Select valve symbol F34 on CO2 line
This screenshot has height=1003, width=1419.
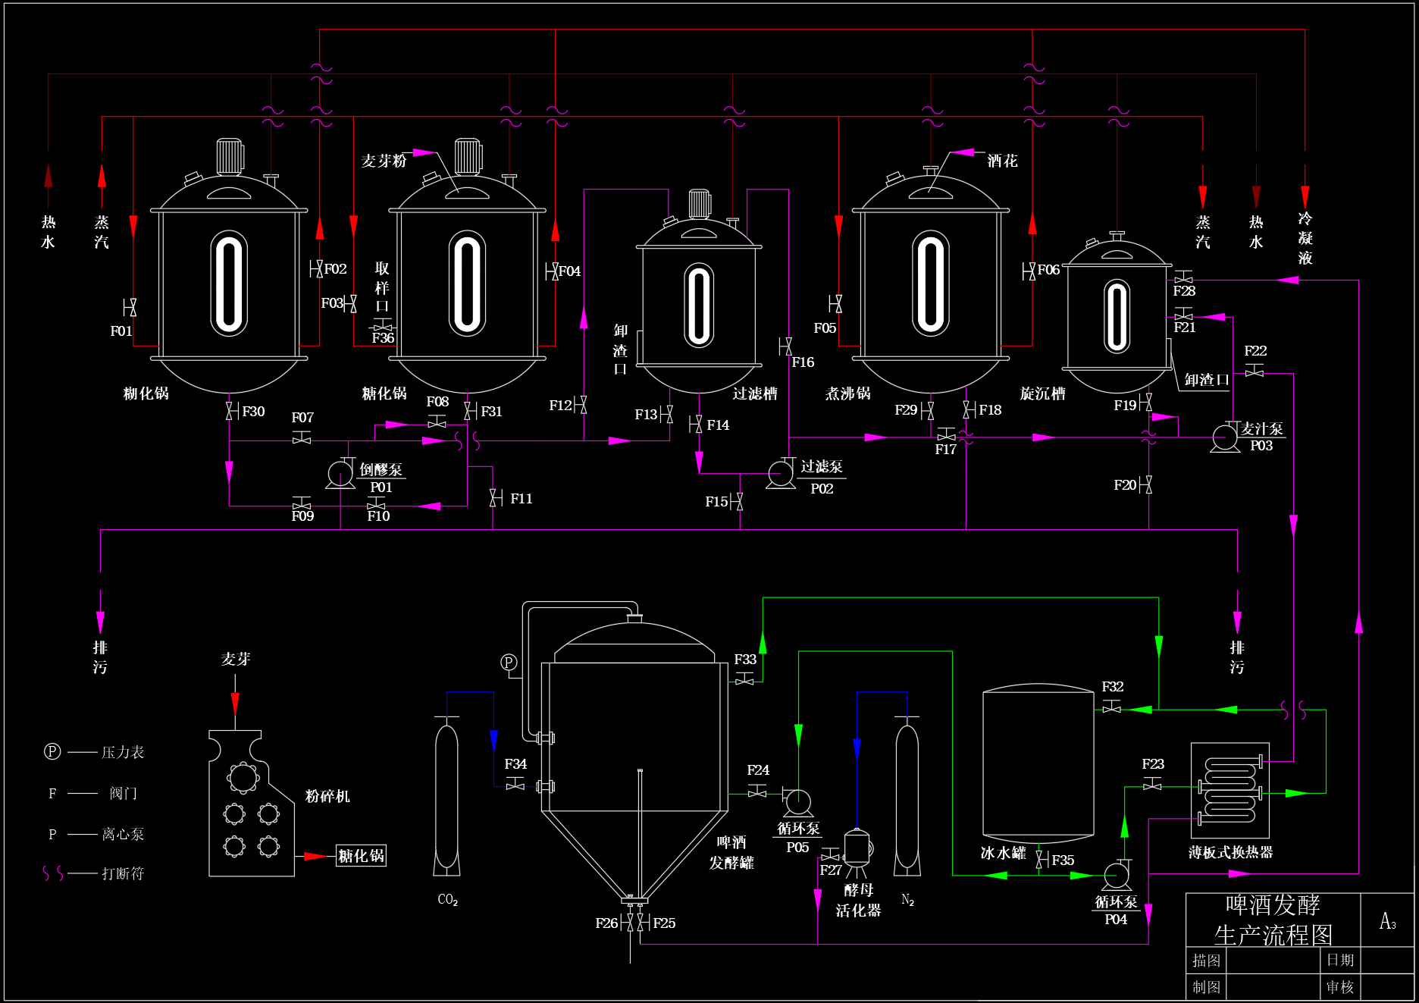tap(515, 783)
